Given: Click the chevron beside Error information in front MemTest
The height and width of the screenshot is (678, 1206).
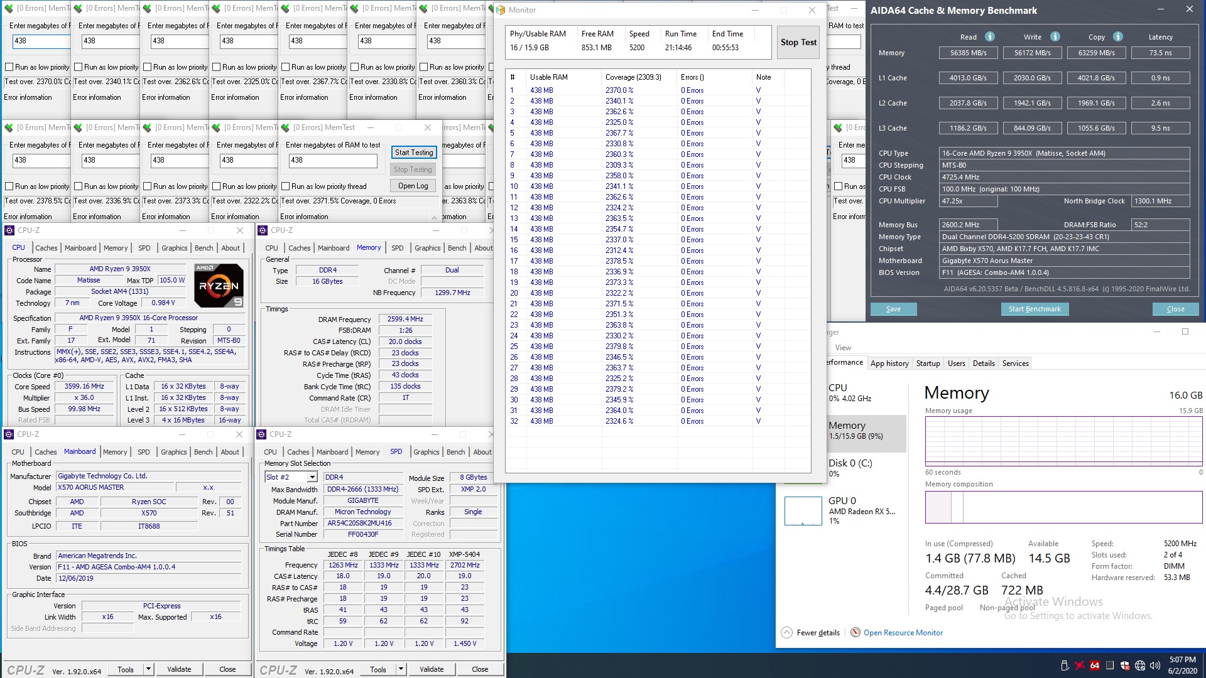Looking at the screenshot, I should tap(434, 217).
